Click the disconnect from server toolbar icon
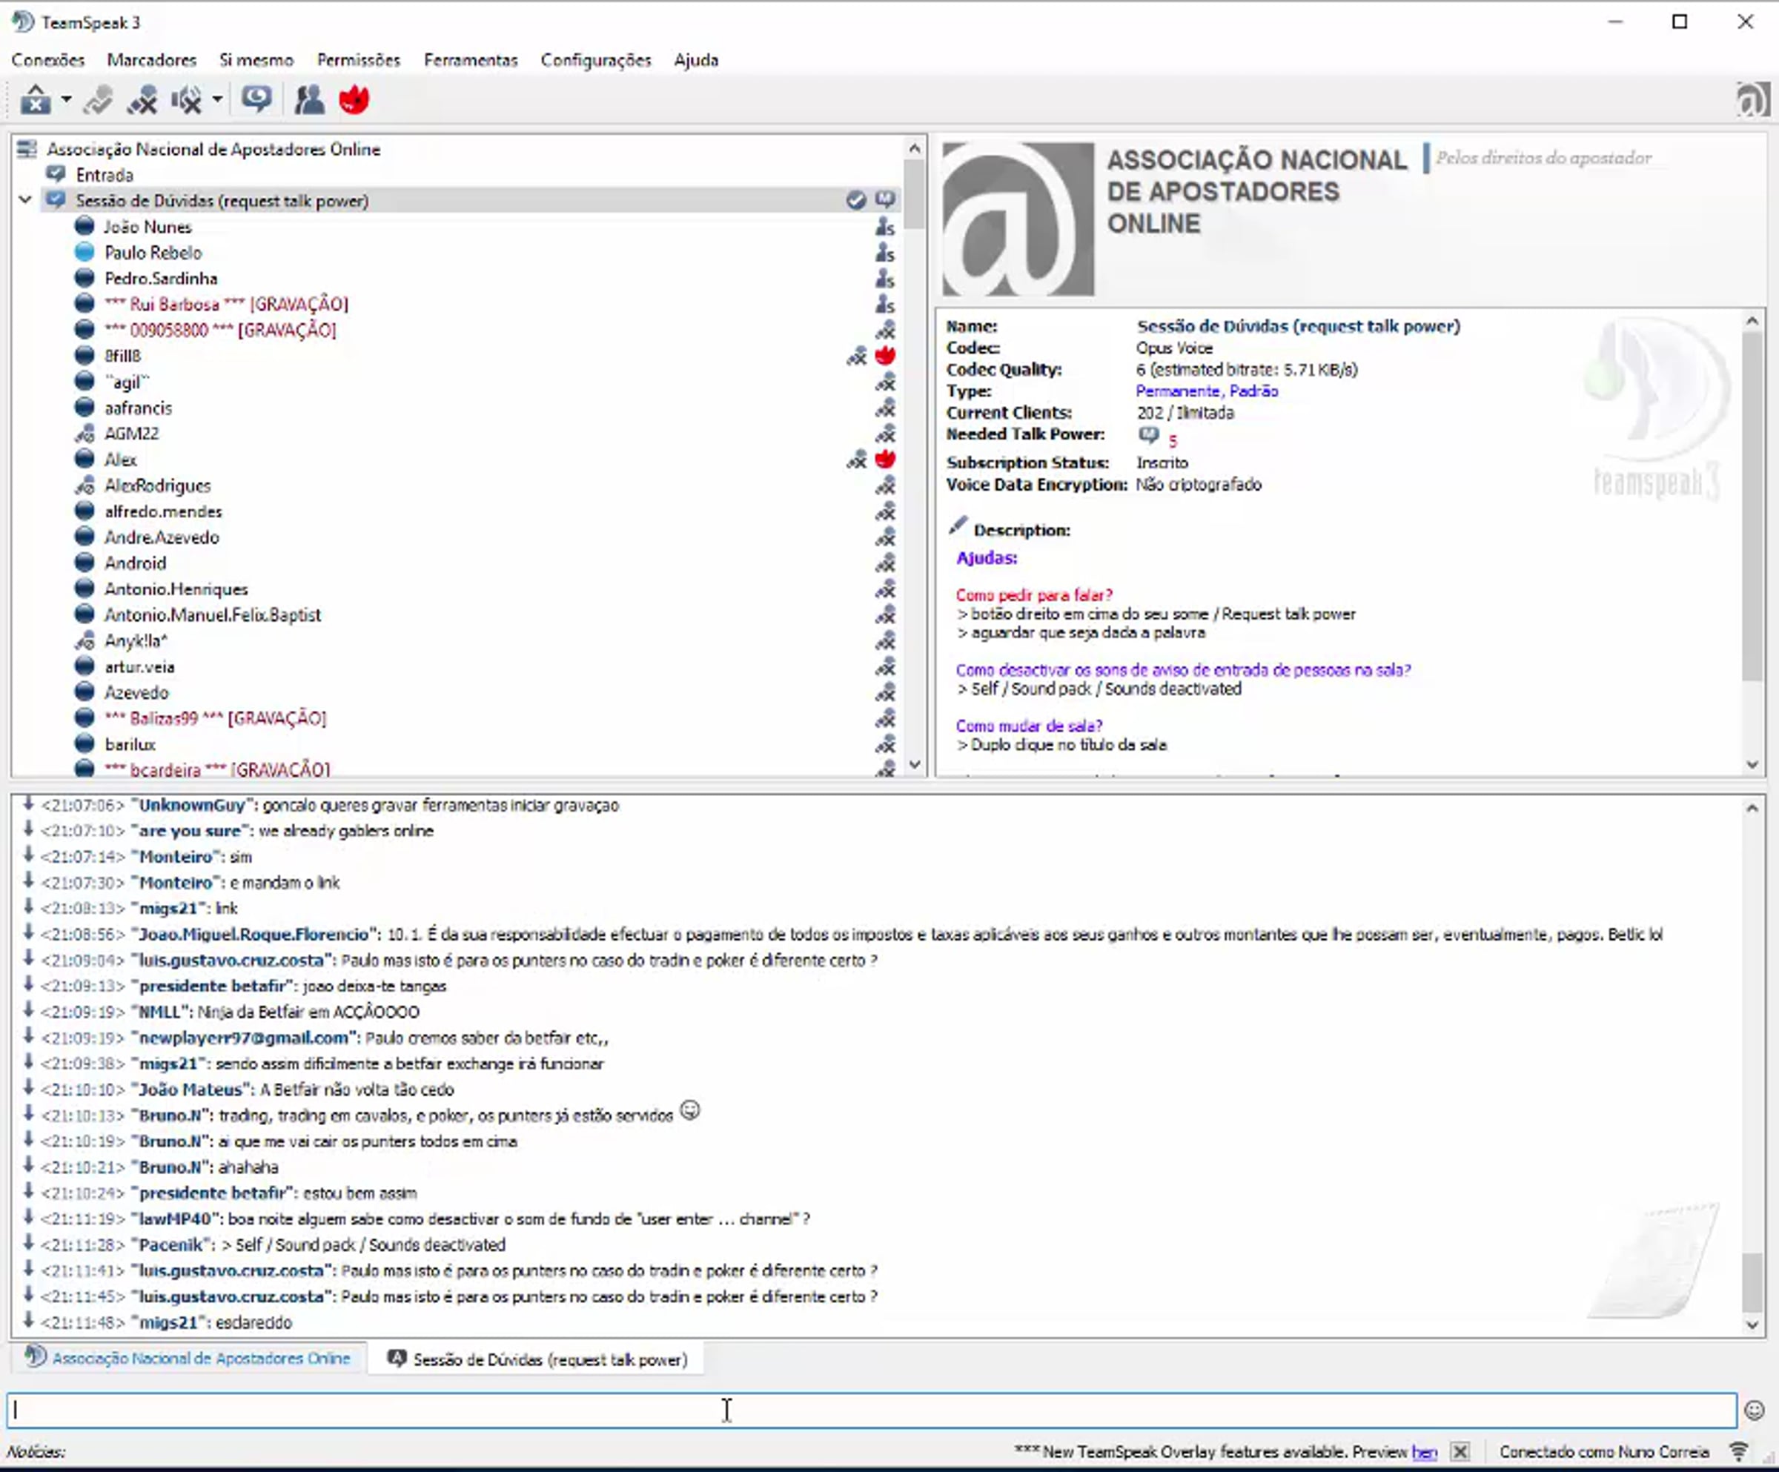Viewport: 1779px width, 1472px height. pyautogui.click(x=36, y=100)
